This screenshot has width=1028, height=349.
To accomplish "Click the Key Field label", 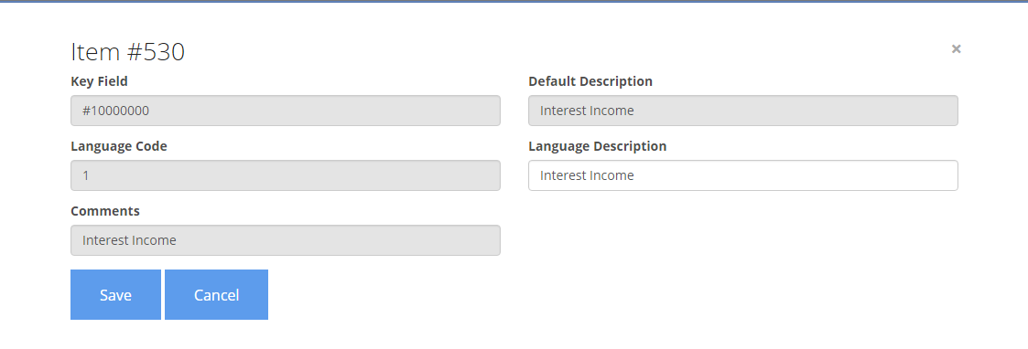I will [99, 81].
